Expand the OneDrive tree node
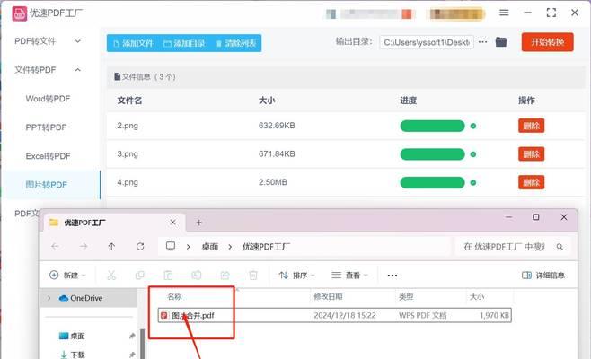 click(x=49, y=298)
